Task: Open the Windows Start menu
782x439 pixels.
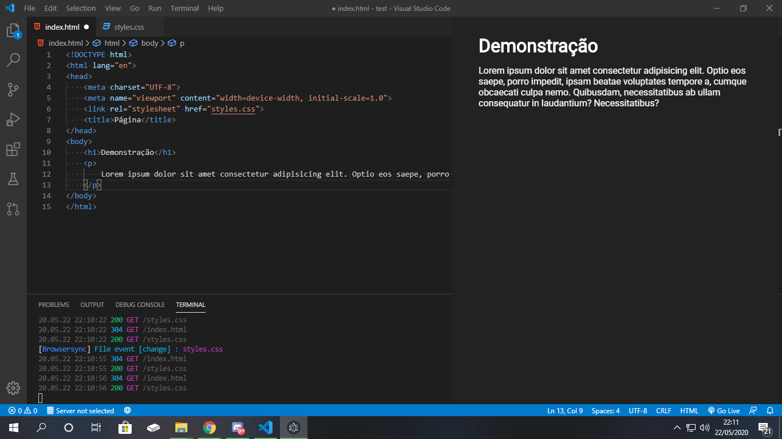Action: coord(13,427)
